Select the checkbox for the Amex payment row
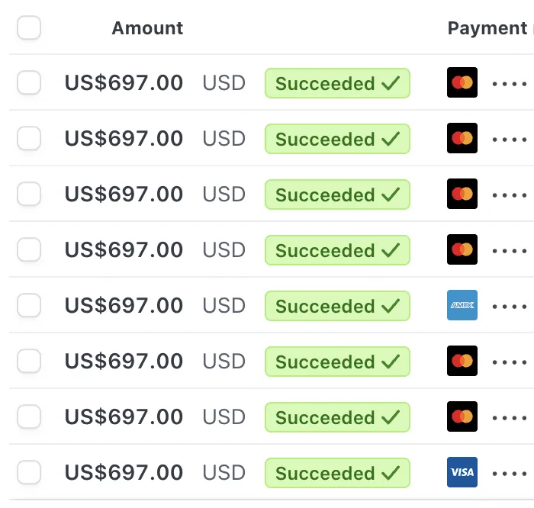 29,305
